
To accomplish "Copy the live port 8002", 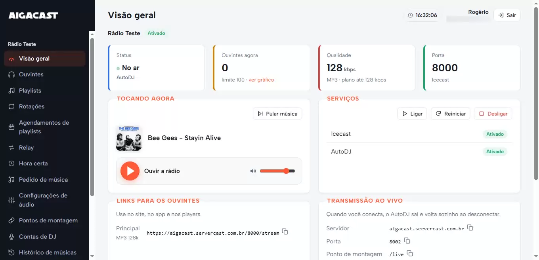I will [x=407, y=241].
